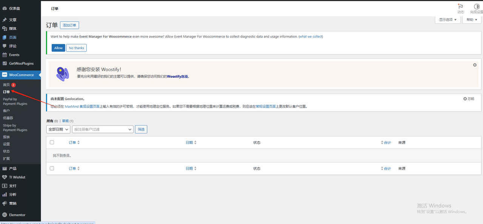
Task: Open the 按注册客户过滤 customer filter dropdown
Action: pos(103,129)
